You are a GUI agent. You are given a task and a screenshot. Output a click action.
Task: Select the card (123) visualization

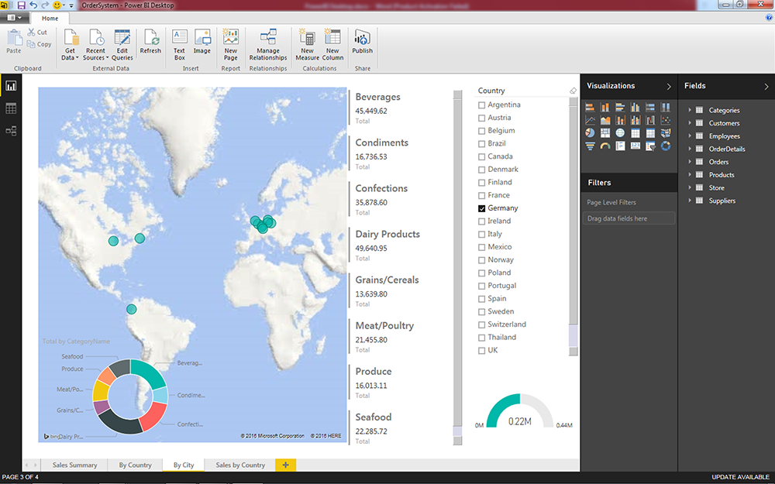click(635, 146)
